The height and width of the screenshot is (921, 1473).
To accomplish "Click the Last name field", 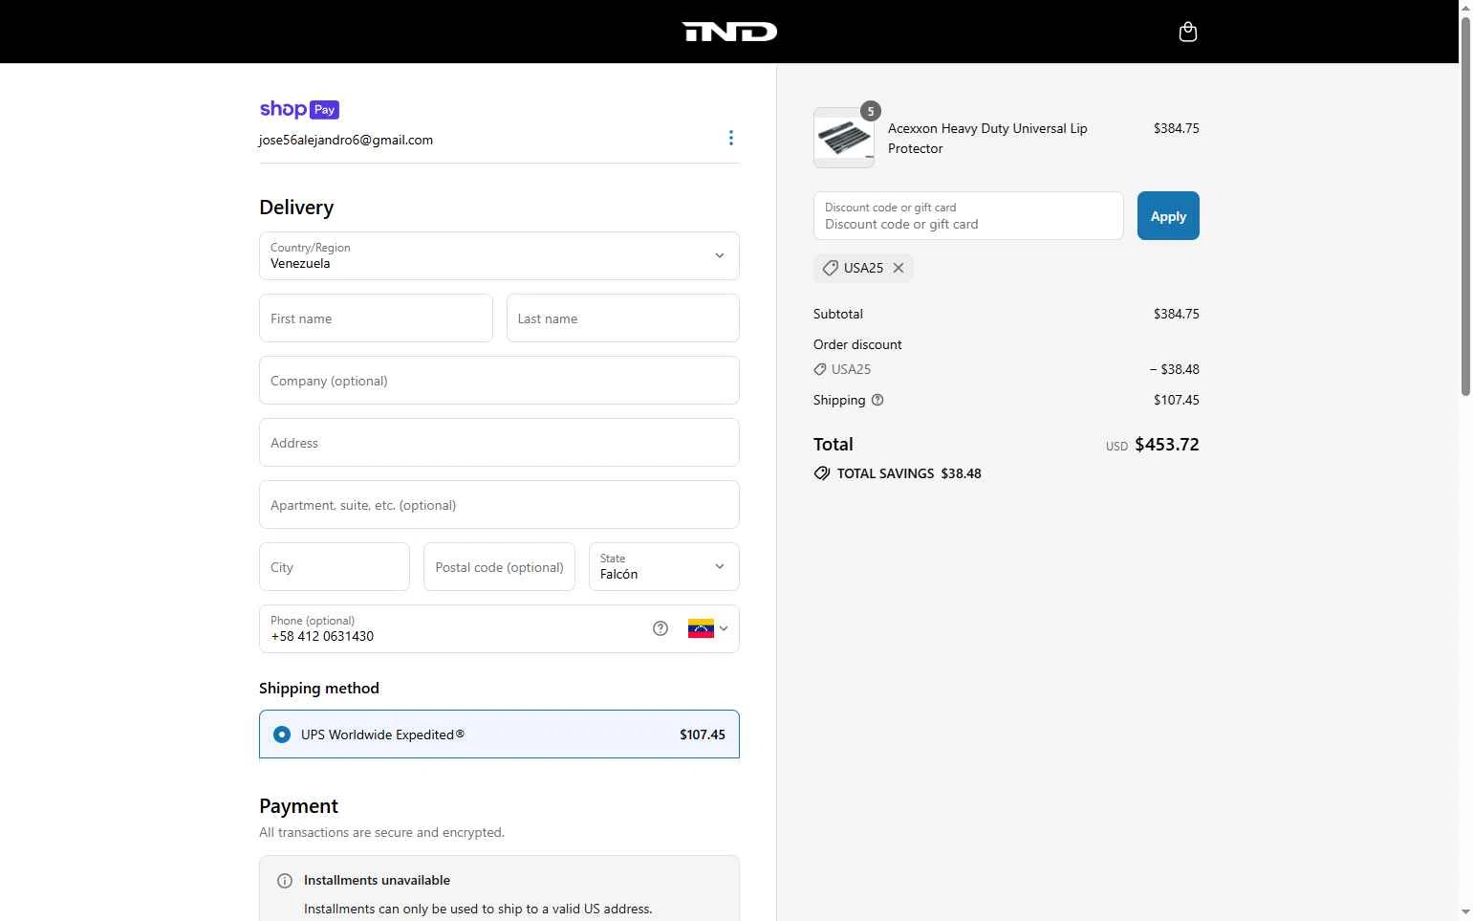I will click(622, 318).
